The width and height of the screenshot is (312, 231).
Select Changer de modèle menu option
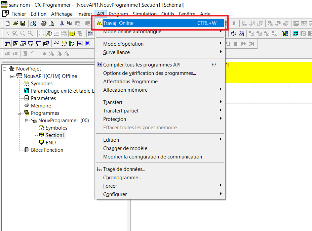tap(125, 148)
